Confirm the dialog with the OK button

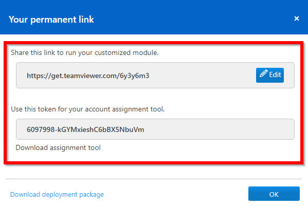pyautogui.click(x=274, y=194)
